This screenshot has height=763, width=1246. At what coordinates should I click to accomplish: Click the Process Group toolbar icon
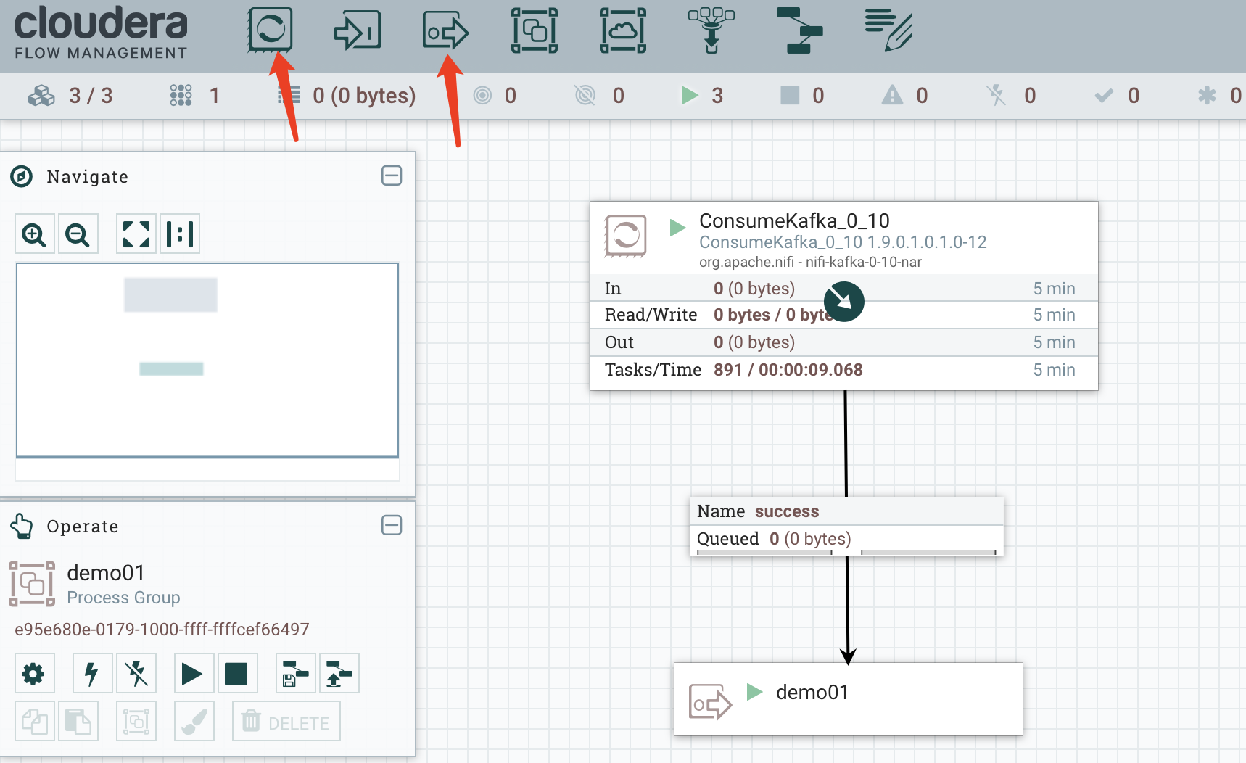[535, 30]
